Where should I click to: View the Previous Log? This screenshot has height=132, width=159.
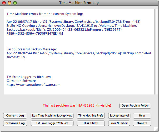[x=15, y=123]
